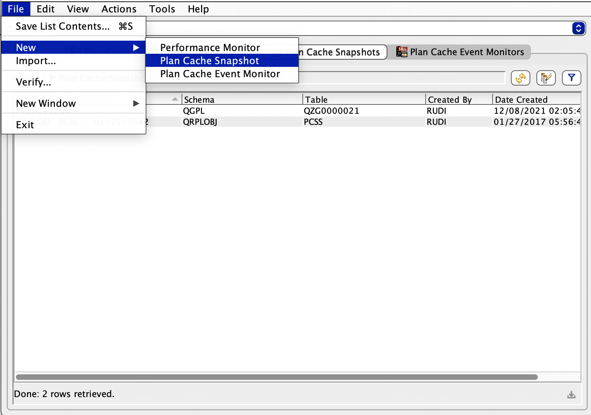The height and width of the screenshot is (415, 591).
Task: Click Exit in the File menu
Action: coord(25,125)
